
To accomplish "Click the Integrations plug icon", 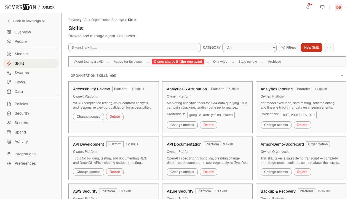I will click(9, 154).
